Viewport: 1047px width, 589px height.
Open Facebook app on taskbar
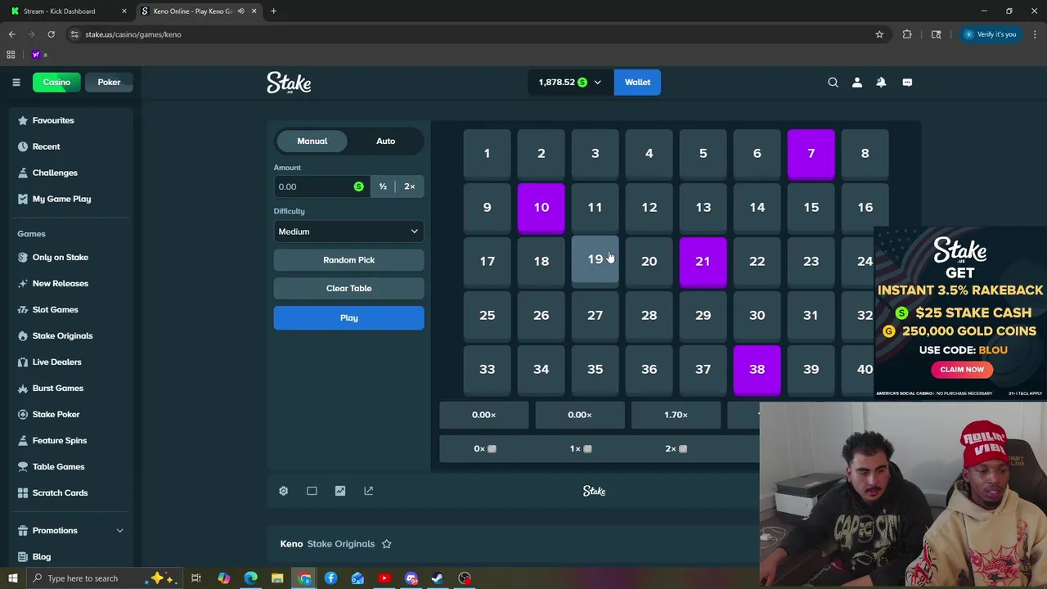point(330,578)
